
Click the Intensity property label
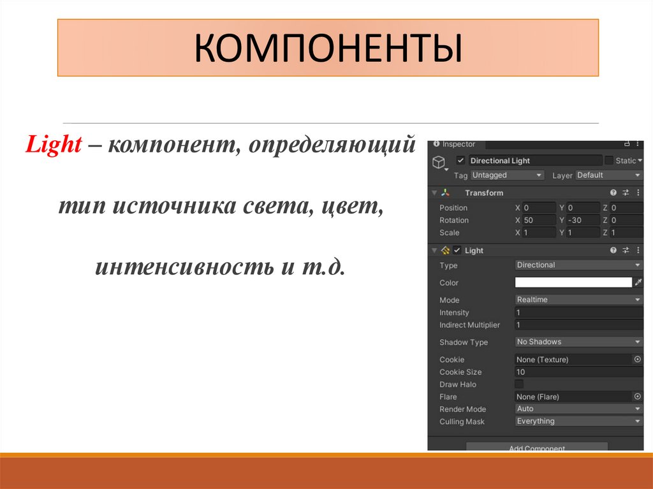pos(454,312)
